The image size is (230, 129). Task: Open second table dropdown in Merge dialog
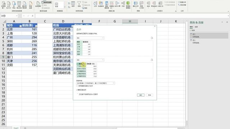[90, 60]
